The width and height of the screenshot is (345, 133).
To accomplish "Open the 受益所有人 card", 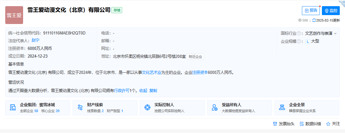I will pos(240,108).
